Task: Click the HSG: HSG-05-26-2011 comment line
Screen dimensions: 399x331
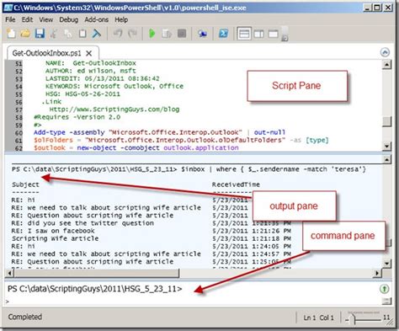Action: [x=82, y=93]
